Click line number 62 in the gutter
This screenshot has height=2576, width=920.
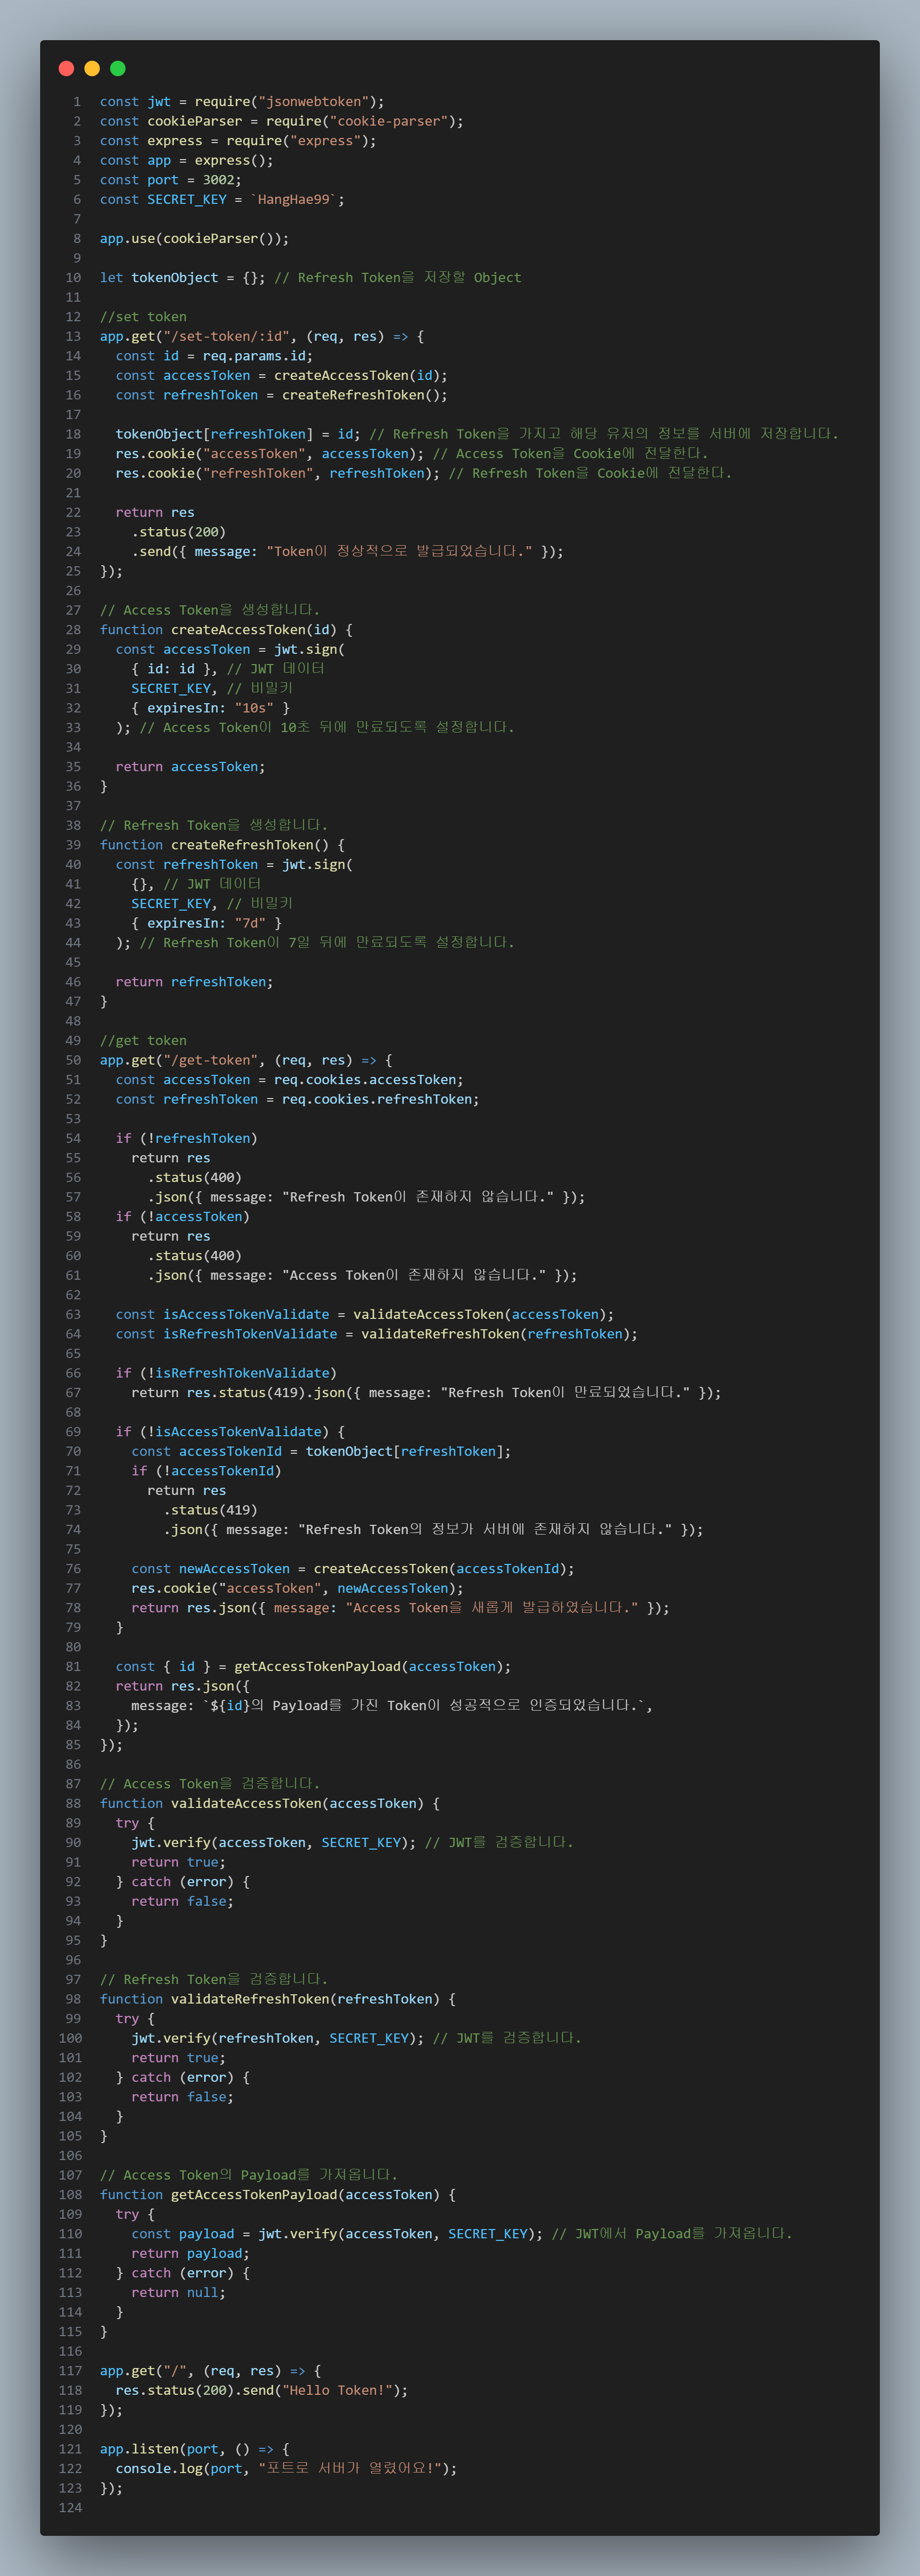[x=74, y=1295]
